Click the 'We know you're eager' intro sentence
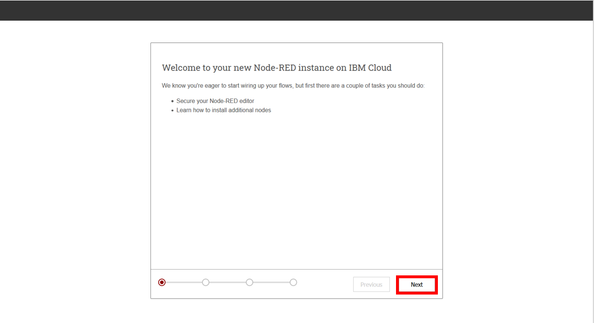 [293, 86]
